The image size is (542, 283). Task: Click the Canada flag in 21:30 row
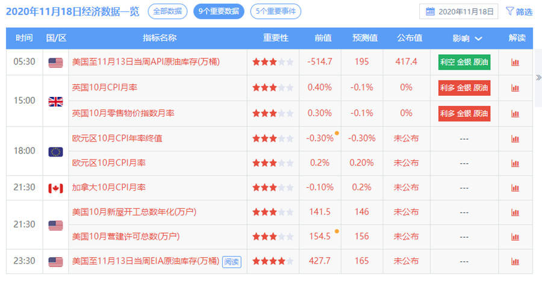click(x=55, y=188)
